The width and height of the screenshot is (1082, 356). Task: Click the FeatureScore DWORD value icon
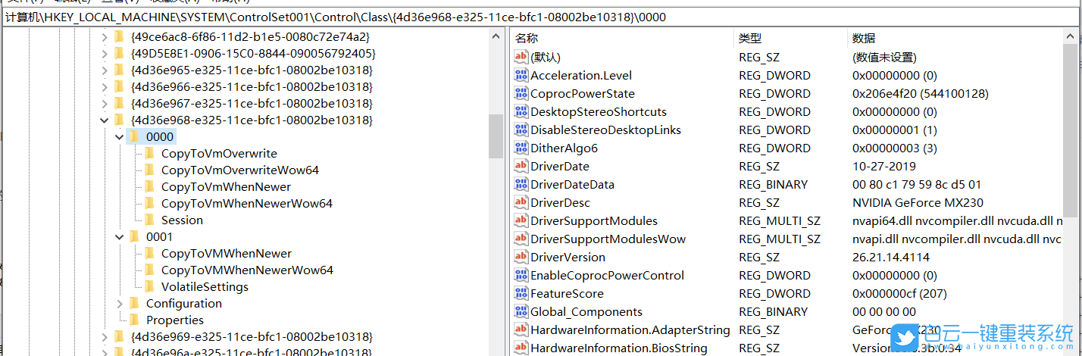pos(521,294)
